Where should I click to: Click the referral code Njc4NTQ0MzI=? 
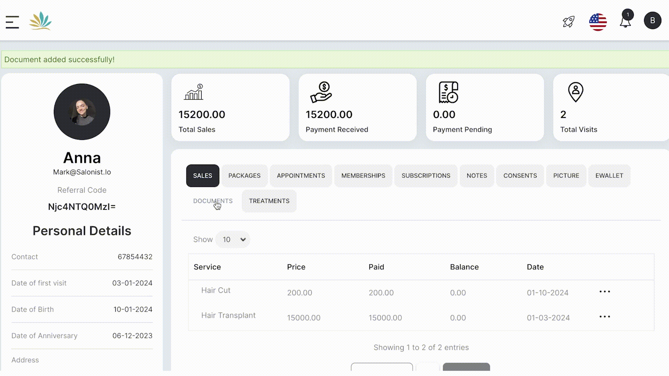pyautogui.click(x=82, y=206)
